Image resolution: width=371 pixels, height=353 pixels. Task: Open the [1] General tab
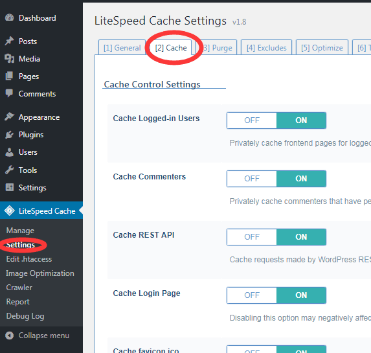coord(122,47)
